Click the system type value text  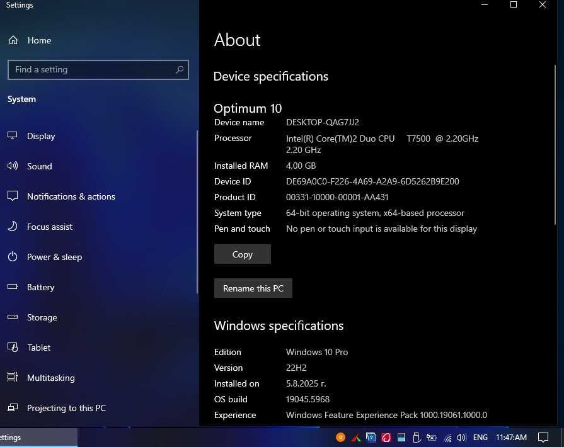[x=375, y=213]
